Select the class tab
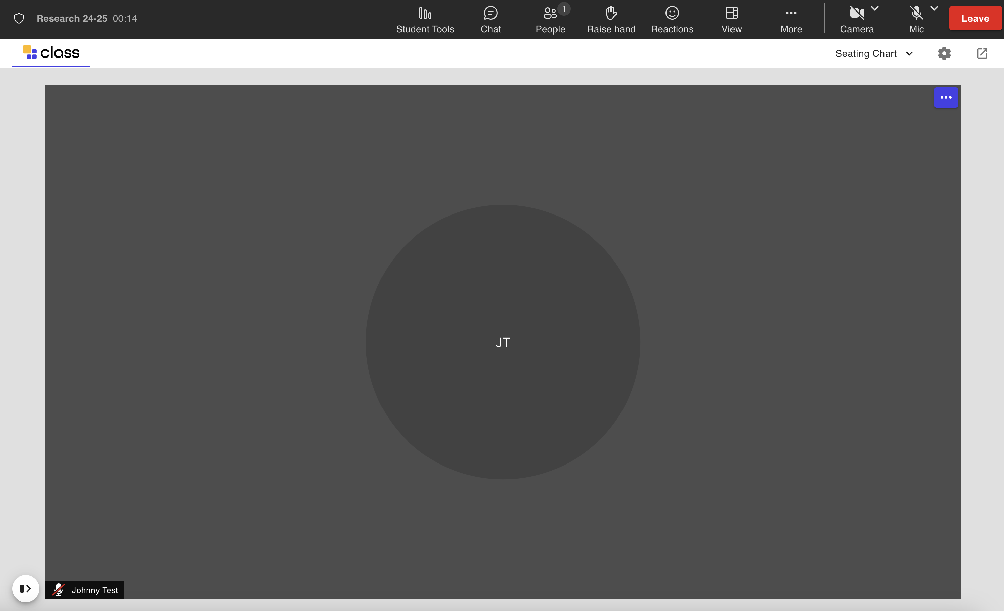 [51, 53]
